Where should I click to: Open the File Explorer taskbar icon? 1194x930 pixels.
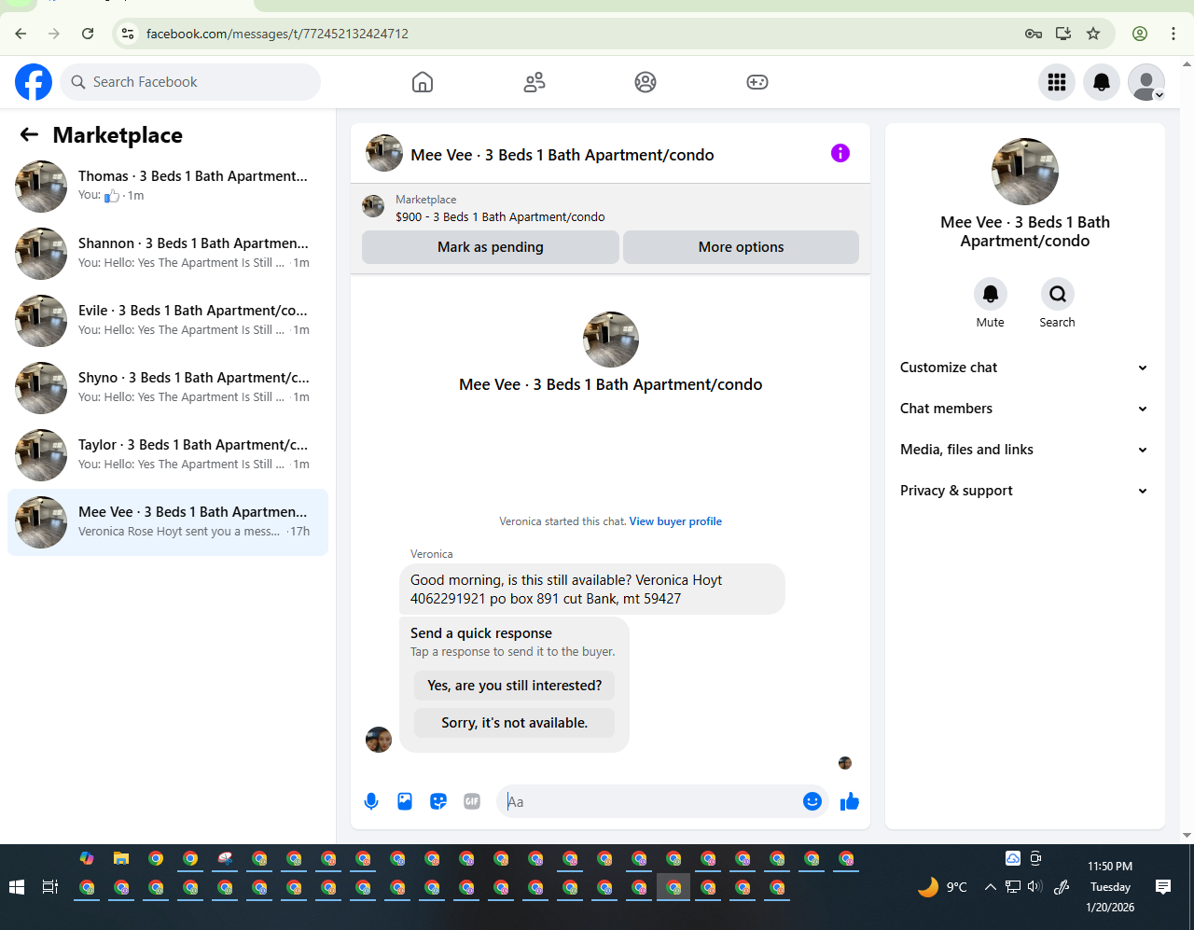click(x=121, y=858)
